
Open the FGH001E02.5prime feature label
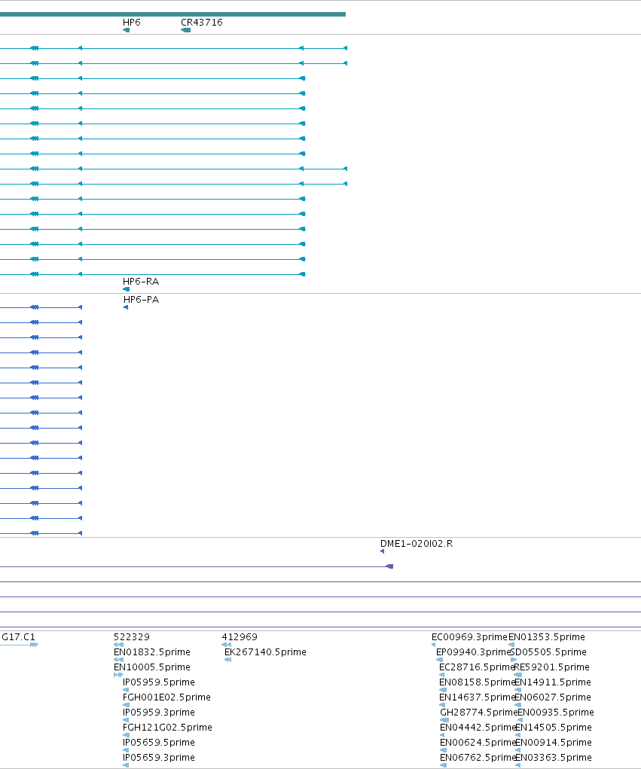166,697
